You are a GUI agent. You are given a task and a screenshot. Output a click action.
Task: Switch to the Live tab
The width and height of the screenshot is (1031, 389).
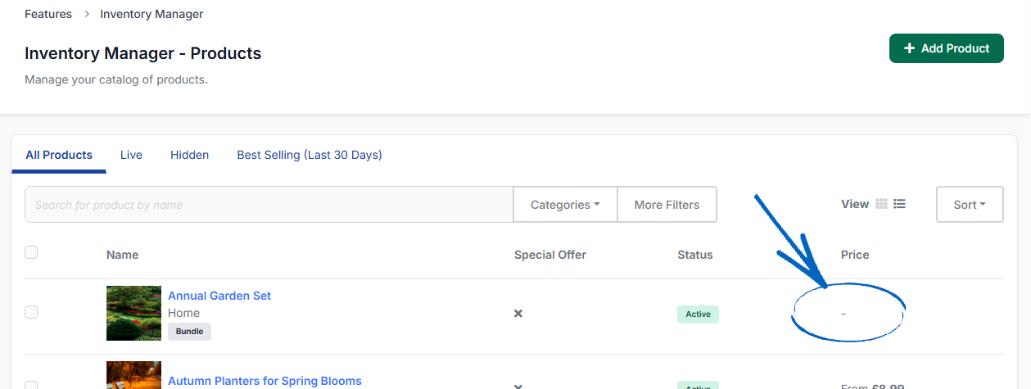tap(131, 155)
